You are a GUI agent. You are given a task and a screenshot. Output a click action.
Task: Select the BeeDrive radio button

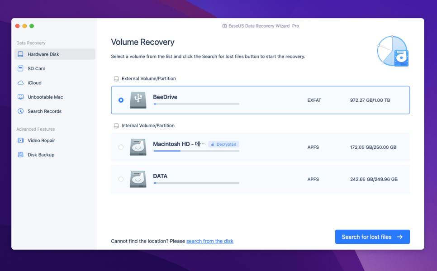121,100
